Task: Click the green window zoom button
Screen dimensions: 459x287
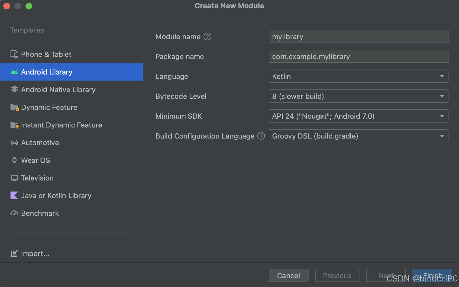Action: (x=29, y=6)
